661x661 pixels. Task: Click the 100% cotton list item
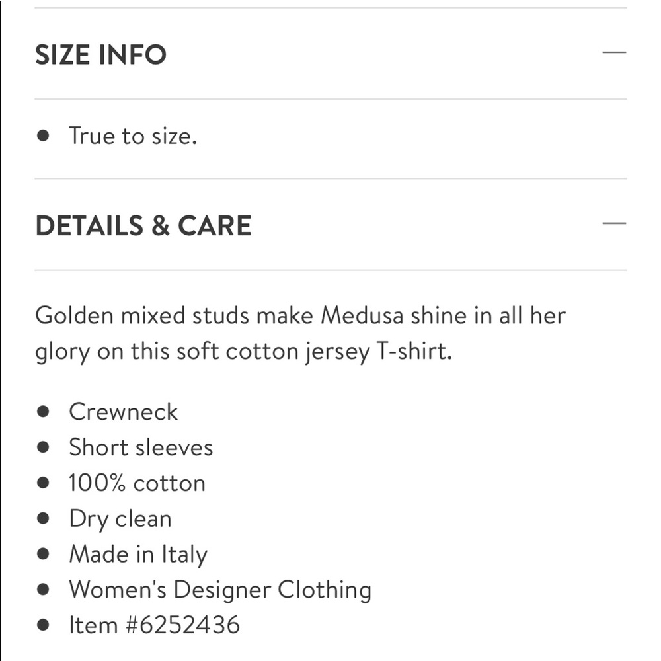click(137, 483)
